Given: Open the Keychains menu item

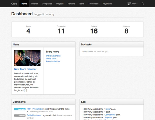Looking at the screenshot, I should (x=107, y=4).
